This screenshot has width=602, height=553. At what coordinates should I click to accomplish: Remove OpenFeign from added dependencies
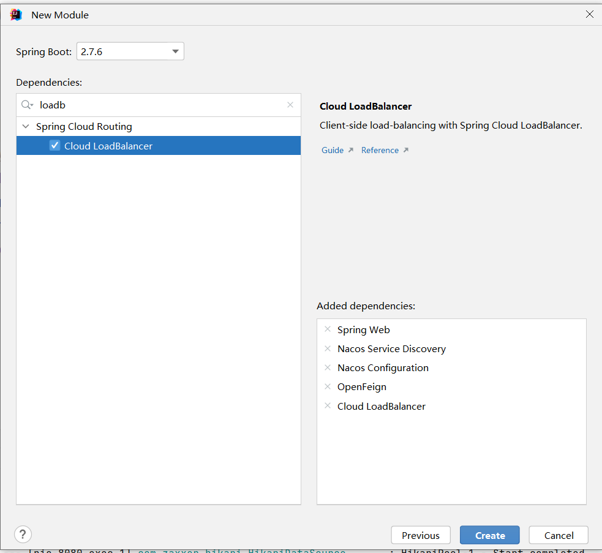pos(328,386)
